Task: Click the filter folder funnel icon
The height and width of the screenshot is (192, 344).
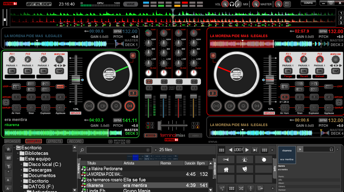Action: click(x=8, y=166)
